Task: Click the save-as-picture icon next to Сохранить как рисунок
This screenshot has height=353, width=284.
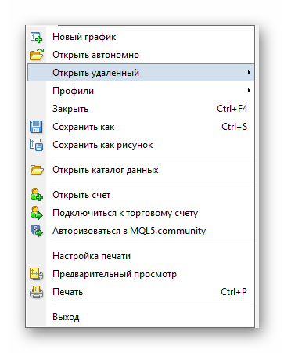Action: [x=37, y=145]
